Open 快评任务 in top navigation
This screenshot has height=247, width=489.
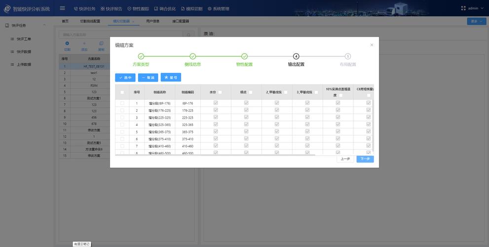(x=84, y=9)
